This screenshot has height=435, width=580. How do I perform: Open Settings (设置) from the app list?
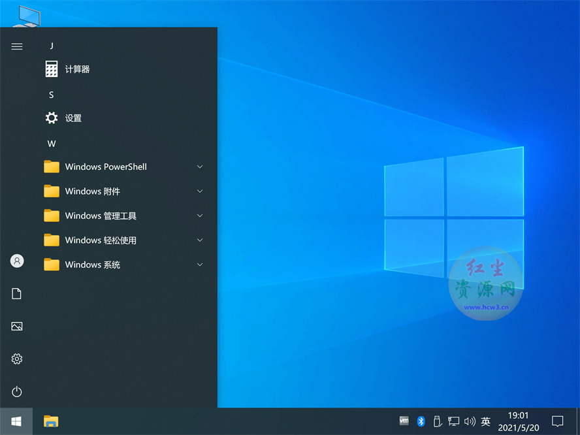[73, 118]
